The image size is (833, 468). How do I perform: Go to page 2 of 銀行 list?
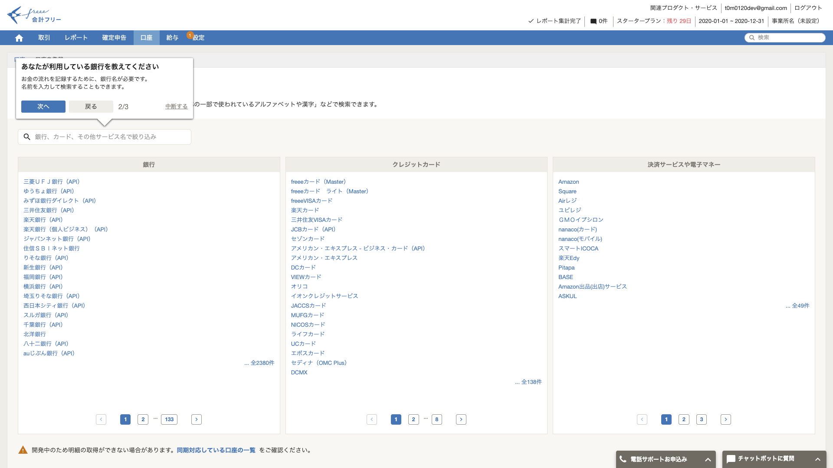point(143,419)
